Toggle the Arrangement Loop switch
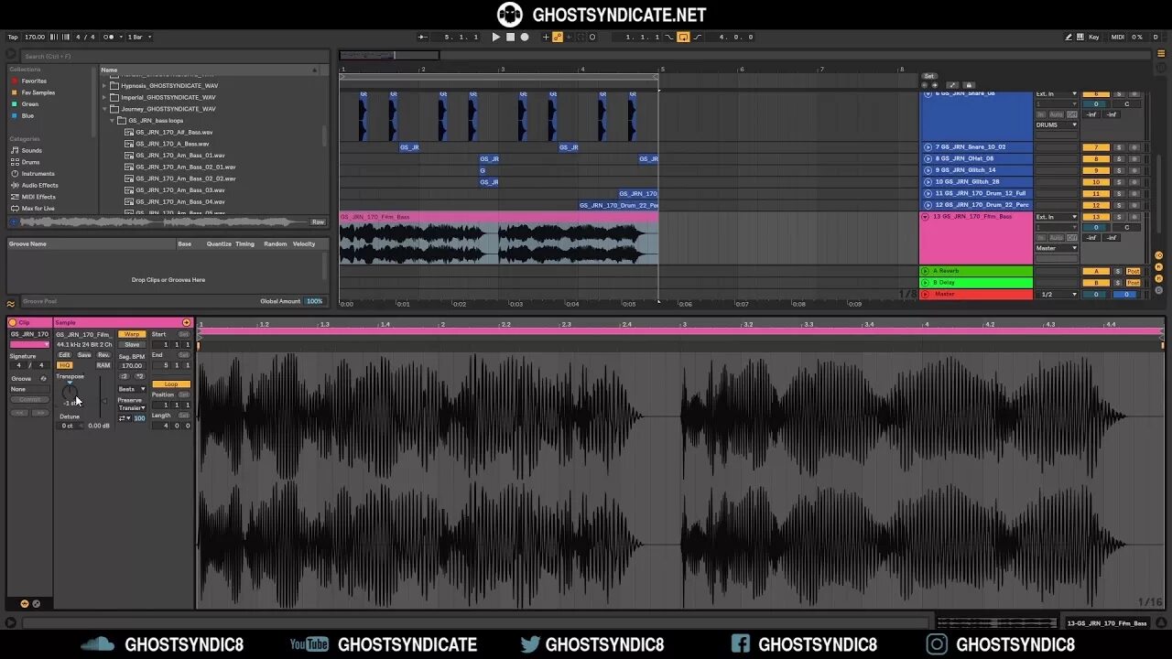 [683, 37]
